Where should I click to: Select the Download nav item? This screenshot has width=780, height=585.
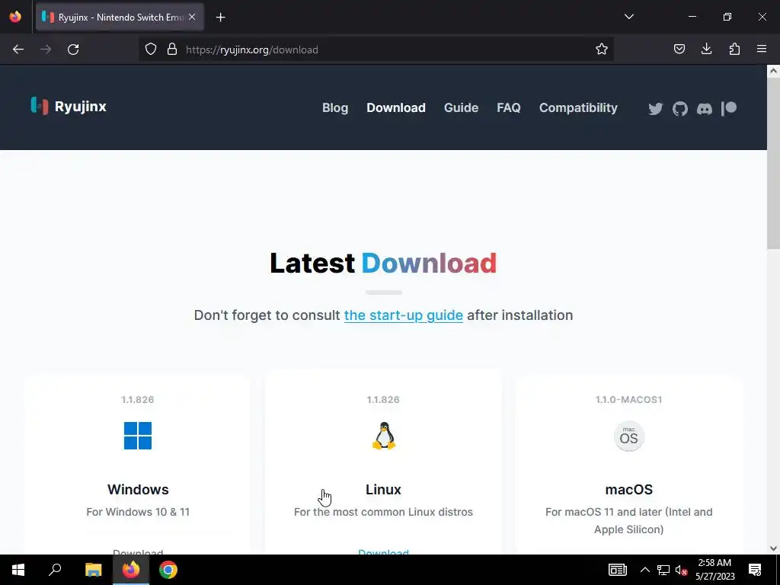pos(396,108)
